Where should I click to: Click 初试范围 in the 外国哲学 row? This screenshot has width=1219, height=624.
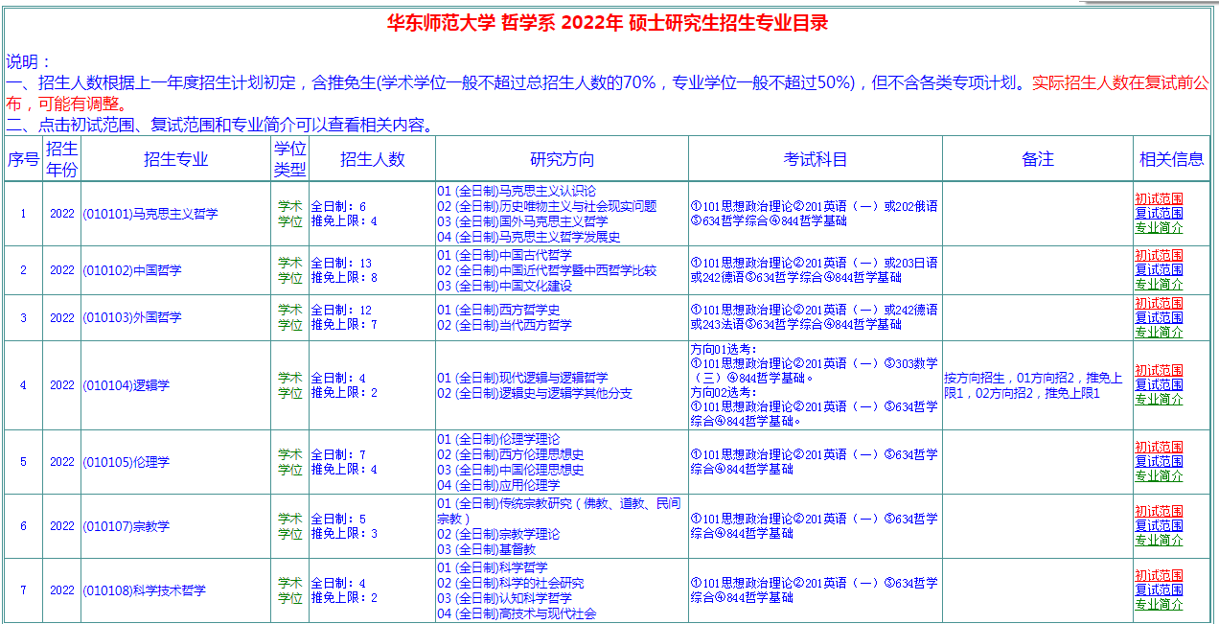click(1159, 304)
